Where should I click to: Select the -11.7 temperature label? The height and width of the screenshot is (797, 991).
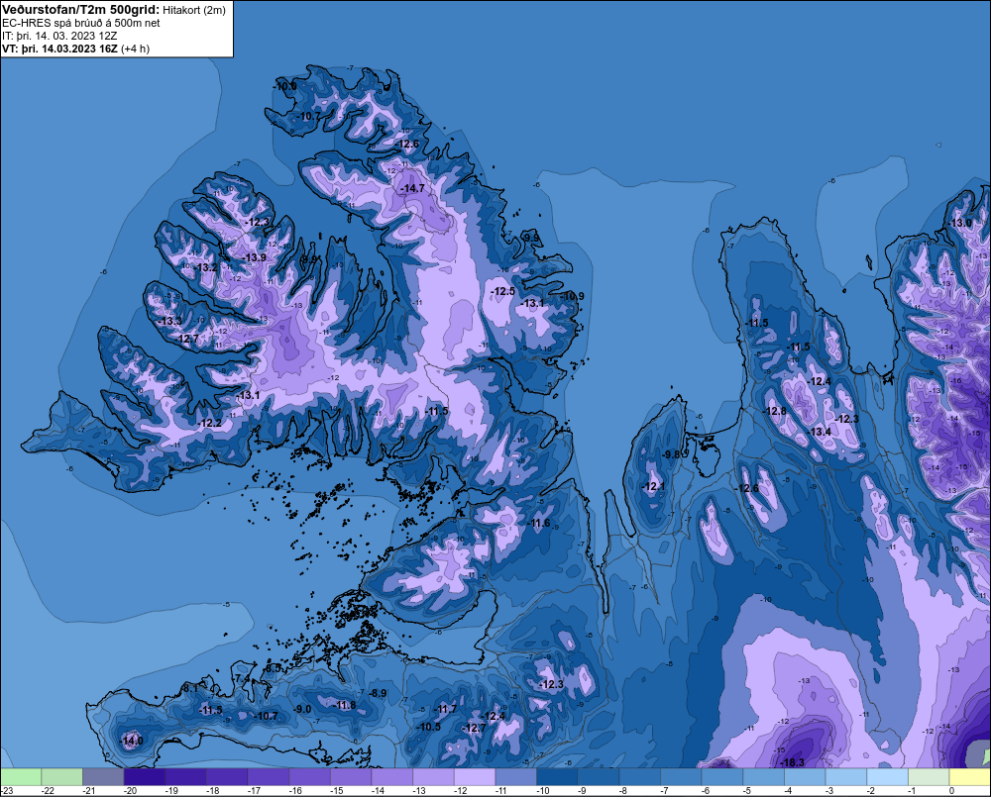pyautogui.click(x=445, y=709)
